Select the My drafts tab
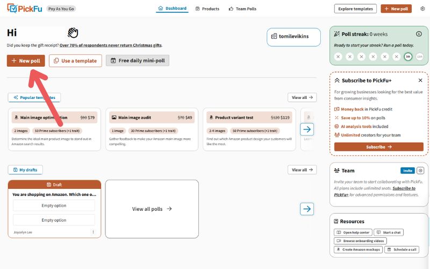 (x=25, y=170)
